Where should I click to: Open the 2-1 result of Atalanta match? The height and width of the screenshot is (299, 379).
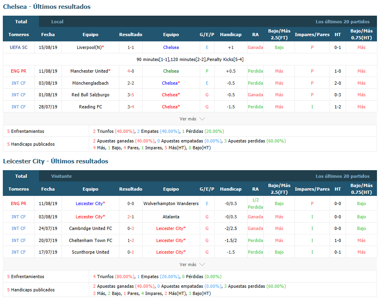pyautogui.click(x=131, y=217)
